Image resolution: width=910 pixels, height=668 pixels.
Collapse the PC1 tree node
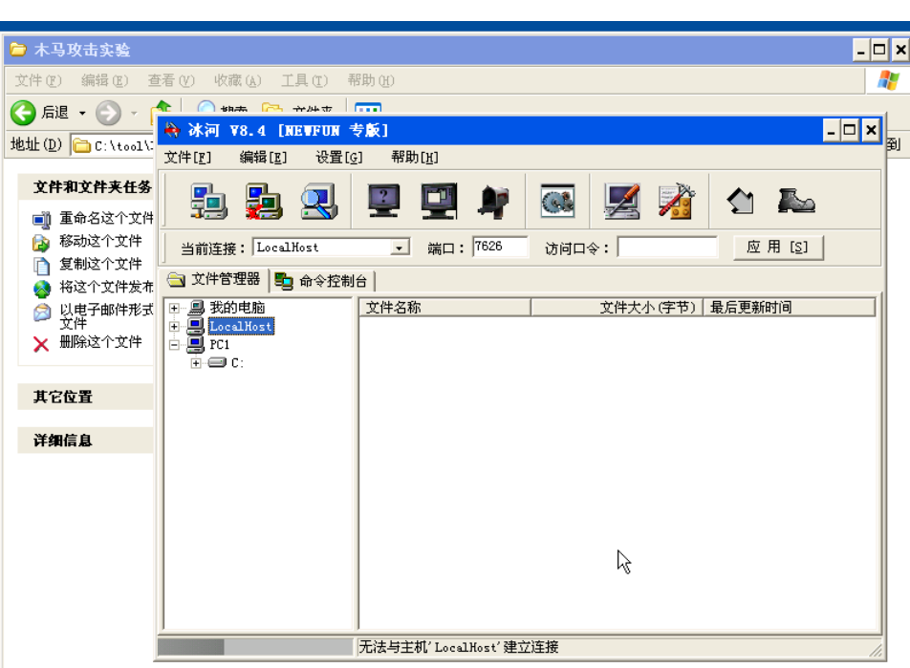point(174,345)
